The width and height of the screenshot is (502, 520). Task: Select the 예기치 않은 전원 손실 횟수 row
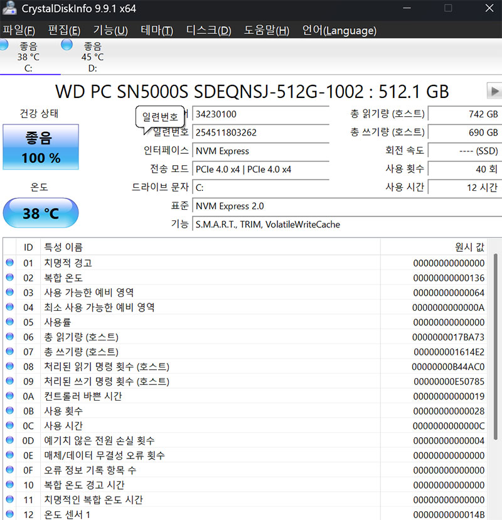coord(245,440)
